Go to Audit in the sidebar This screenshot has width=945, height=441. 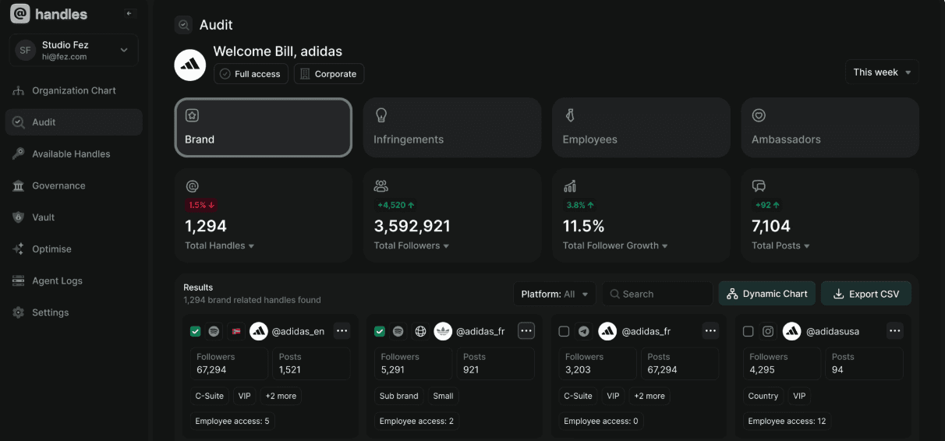tap(74, 122)
